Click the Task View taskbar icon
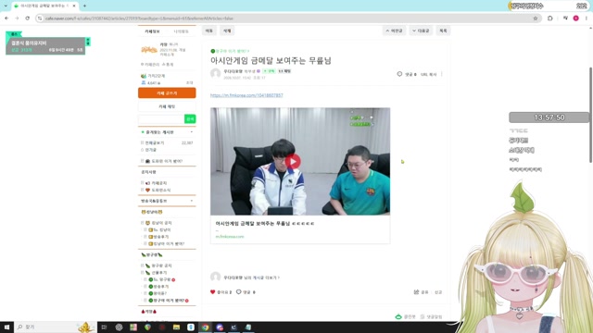Screen dimensions: 593x333 pyautogui.click(x=104, y=327)
